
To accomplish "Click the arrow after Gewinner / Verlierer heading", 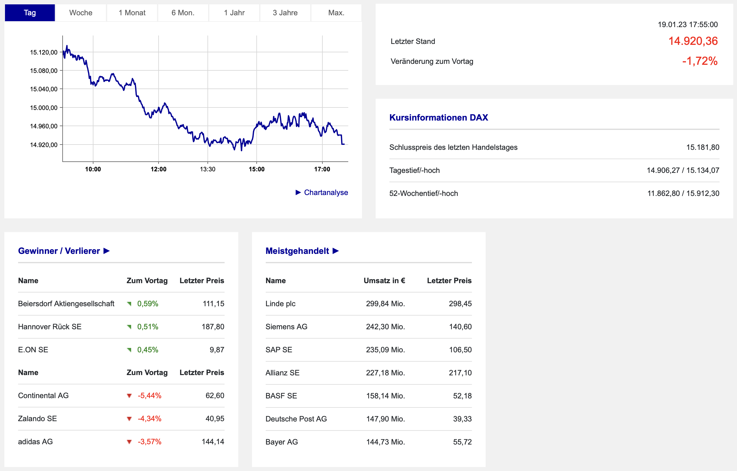I will pos(107,251).
